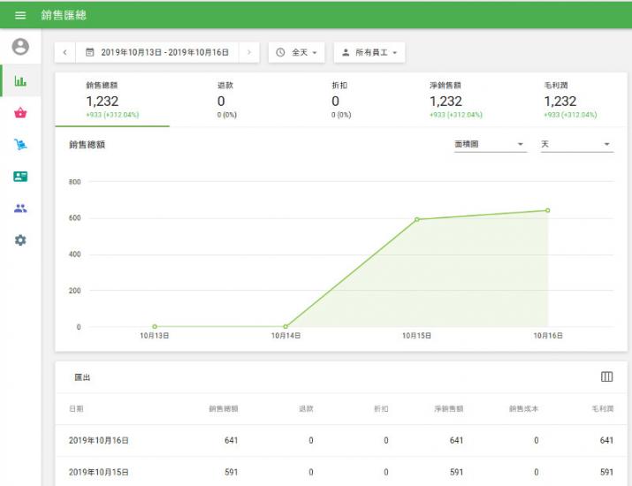Open the inventory trolley icon
The height and width of the screenshot is (486, 632).
(x=20, y=144)
